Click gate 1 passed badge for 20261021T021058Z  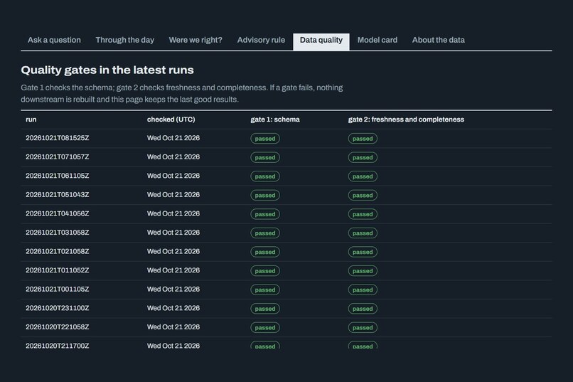[x=265, y=252]
